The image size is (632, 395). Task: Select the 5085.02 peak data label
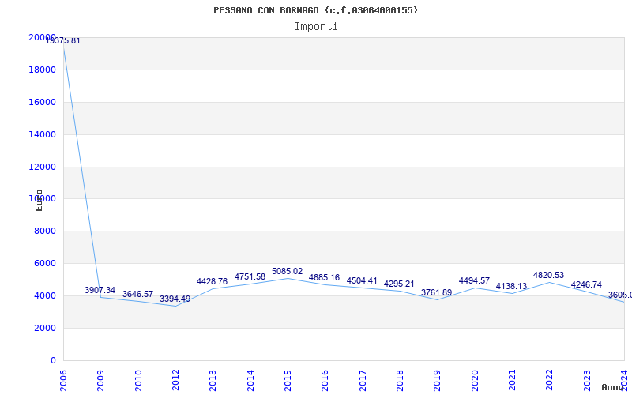[x=287, y=272]
